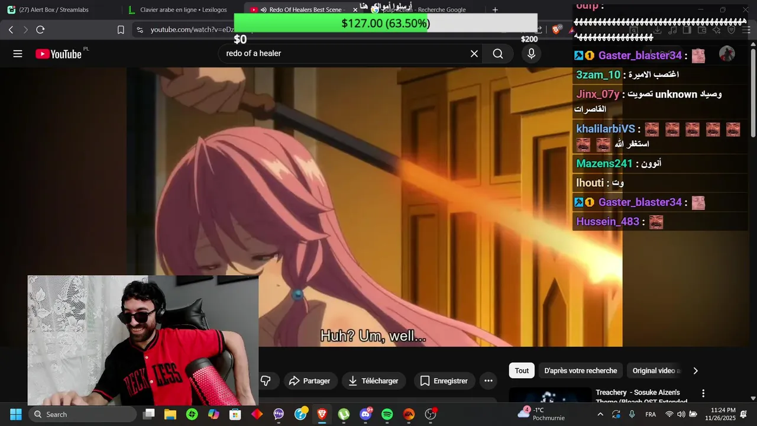Image resolution: width=757 pixels, height=426 pixels.
Task: Open the YouTube account avatar menu
Action: (727, 54)
